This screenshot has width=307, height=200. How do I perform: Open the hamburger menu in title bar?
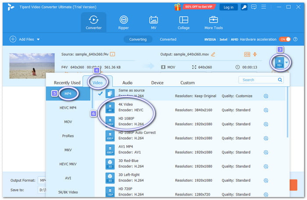tap(264, 7)
